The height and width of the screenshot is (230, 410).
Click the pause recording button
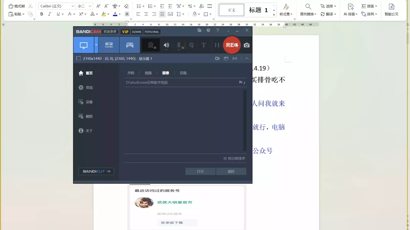tap(217, 45)
